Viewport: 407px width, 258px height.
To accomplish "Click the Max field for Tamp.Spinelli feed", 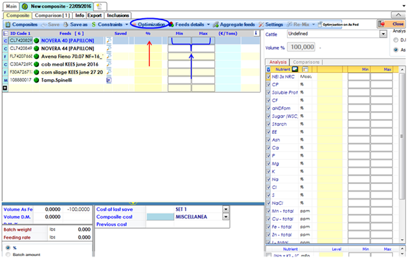I will (x=203, y=80).
